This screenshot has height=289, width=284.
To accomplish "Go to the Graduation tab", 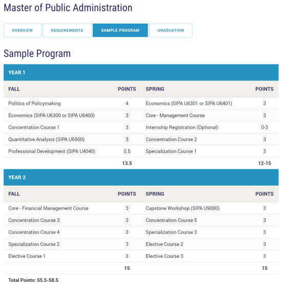I will pos(171,30).
